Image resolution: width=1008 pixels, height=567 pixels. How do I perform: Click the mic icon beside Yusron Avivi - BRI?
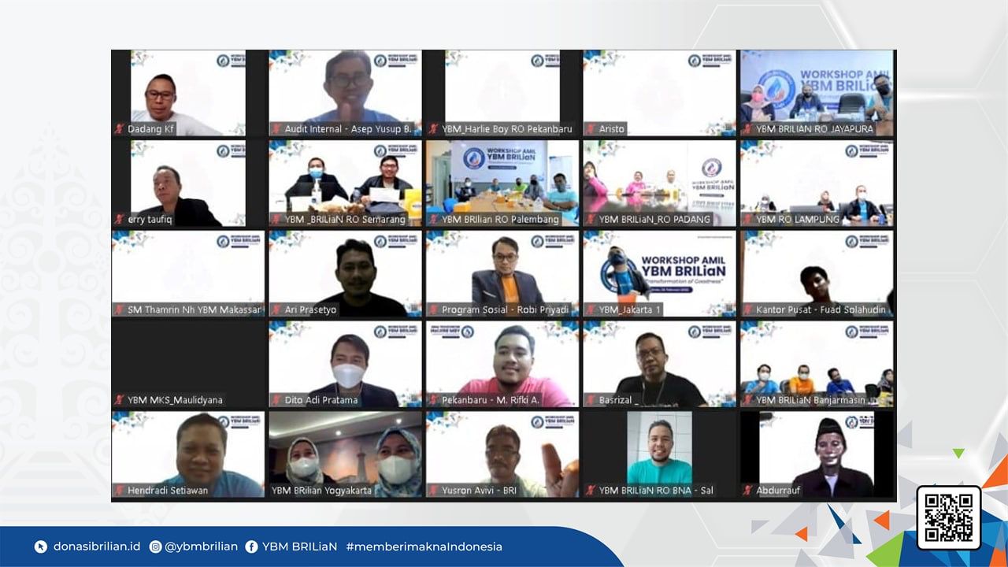[x=432, y=489]
